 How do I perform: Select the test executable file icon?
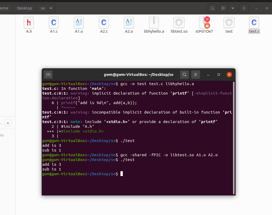click(x=229, y=23)
